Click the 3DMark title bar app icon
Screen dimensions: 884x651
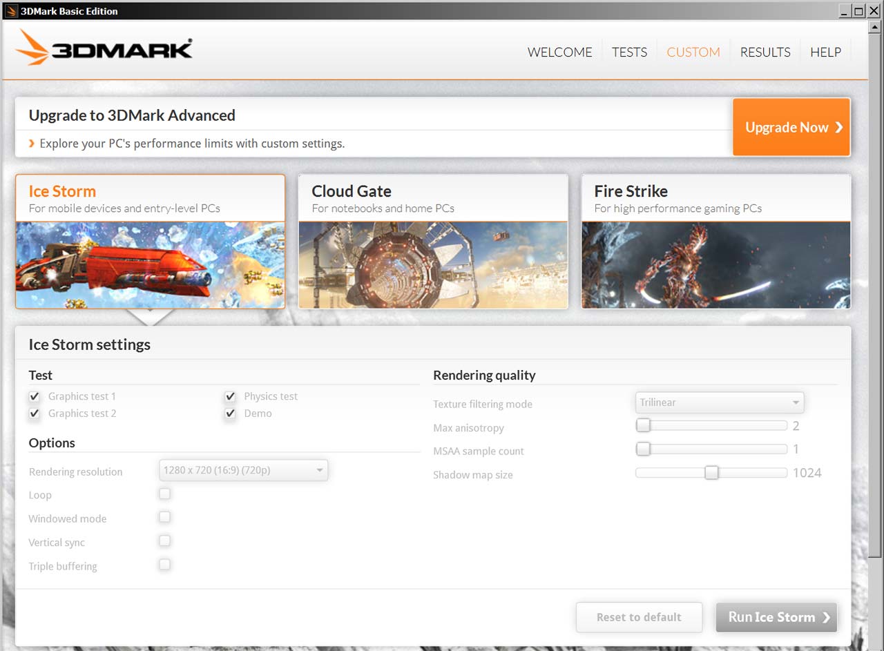[10, 10]
